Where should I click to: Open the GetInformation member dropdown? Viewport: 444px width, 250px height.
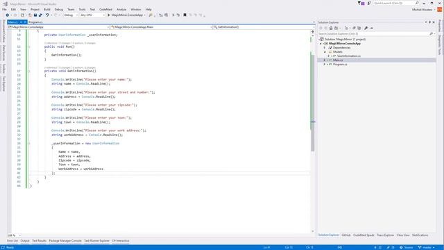[x=264, y=27]
